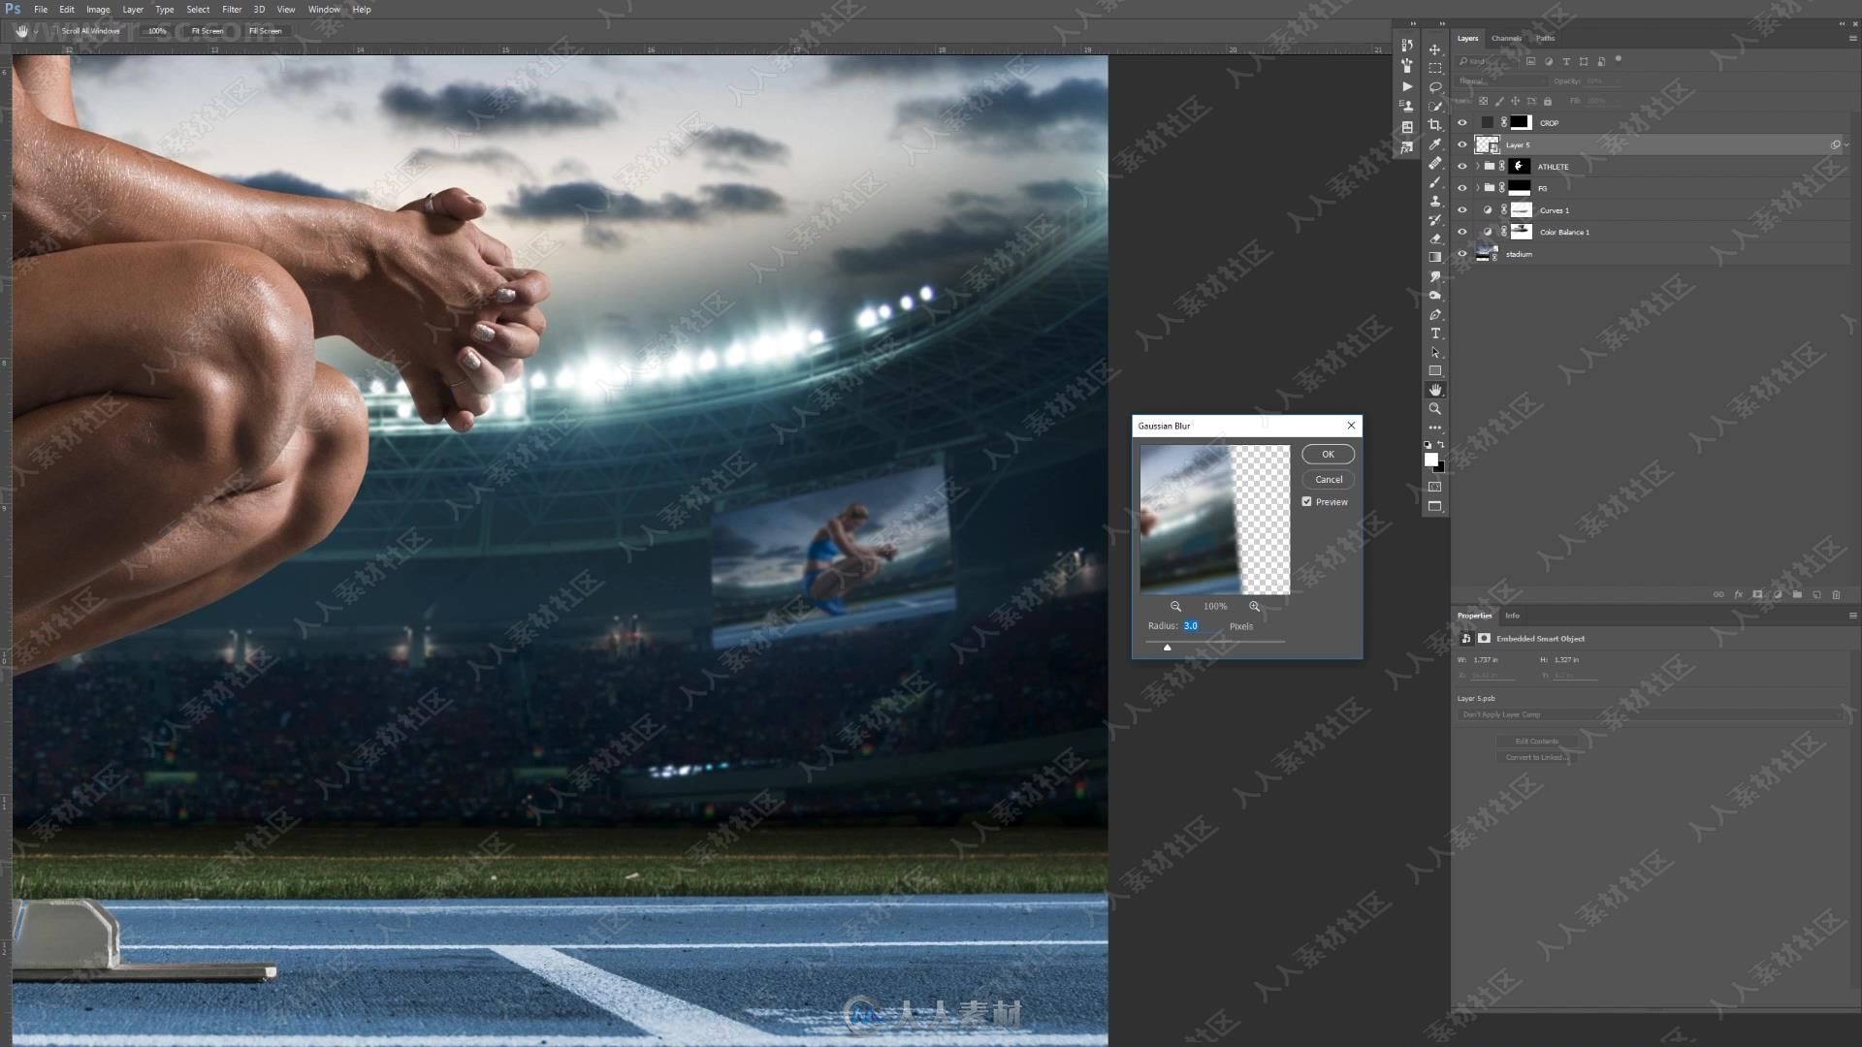This screenshot has width=1862, height=1047.
Task: Select the Eyedropper tool
Action: pos(1434,143)
